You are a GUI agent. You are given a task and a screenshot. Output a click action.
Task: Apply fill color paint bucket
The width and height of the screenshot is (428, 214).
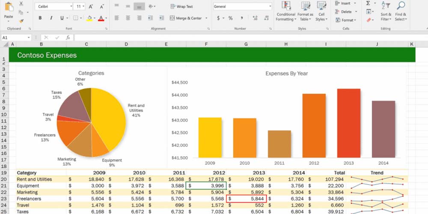89,18
